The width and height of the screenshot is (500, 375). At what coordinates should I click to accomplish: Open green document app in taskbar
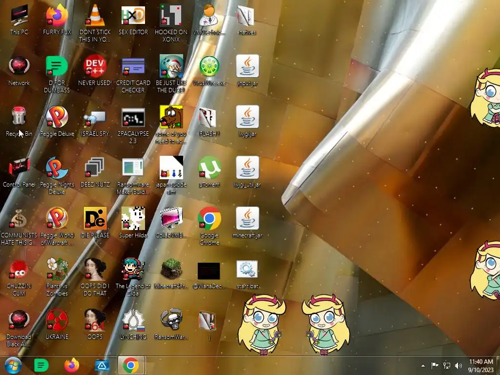(42, 365)
